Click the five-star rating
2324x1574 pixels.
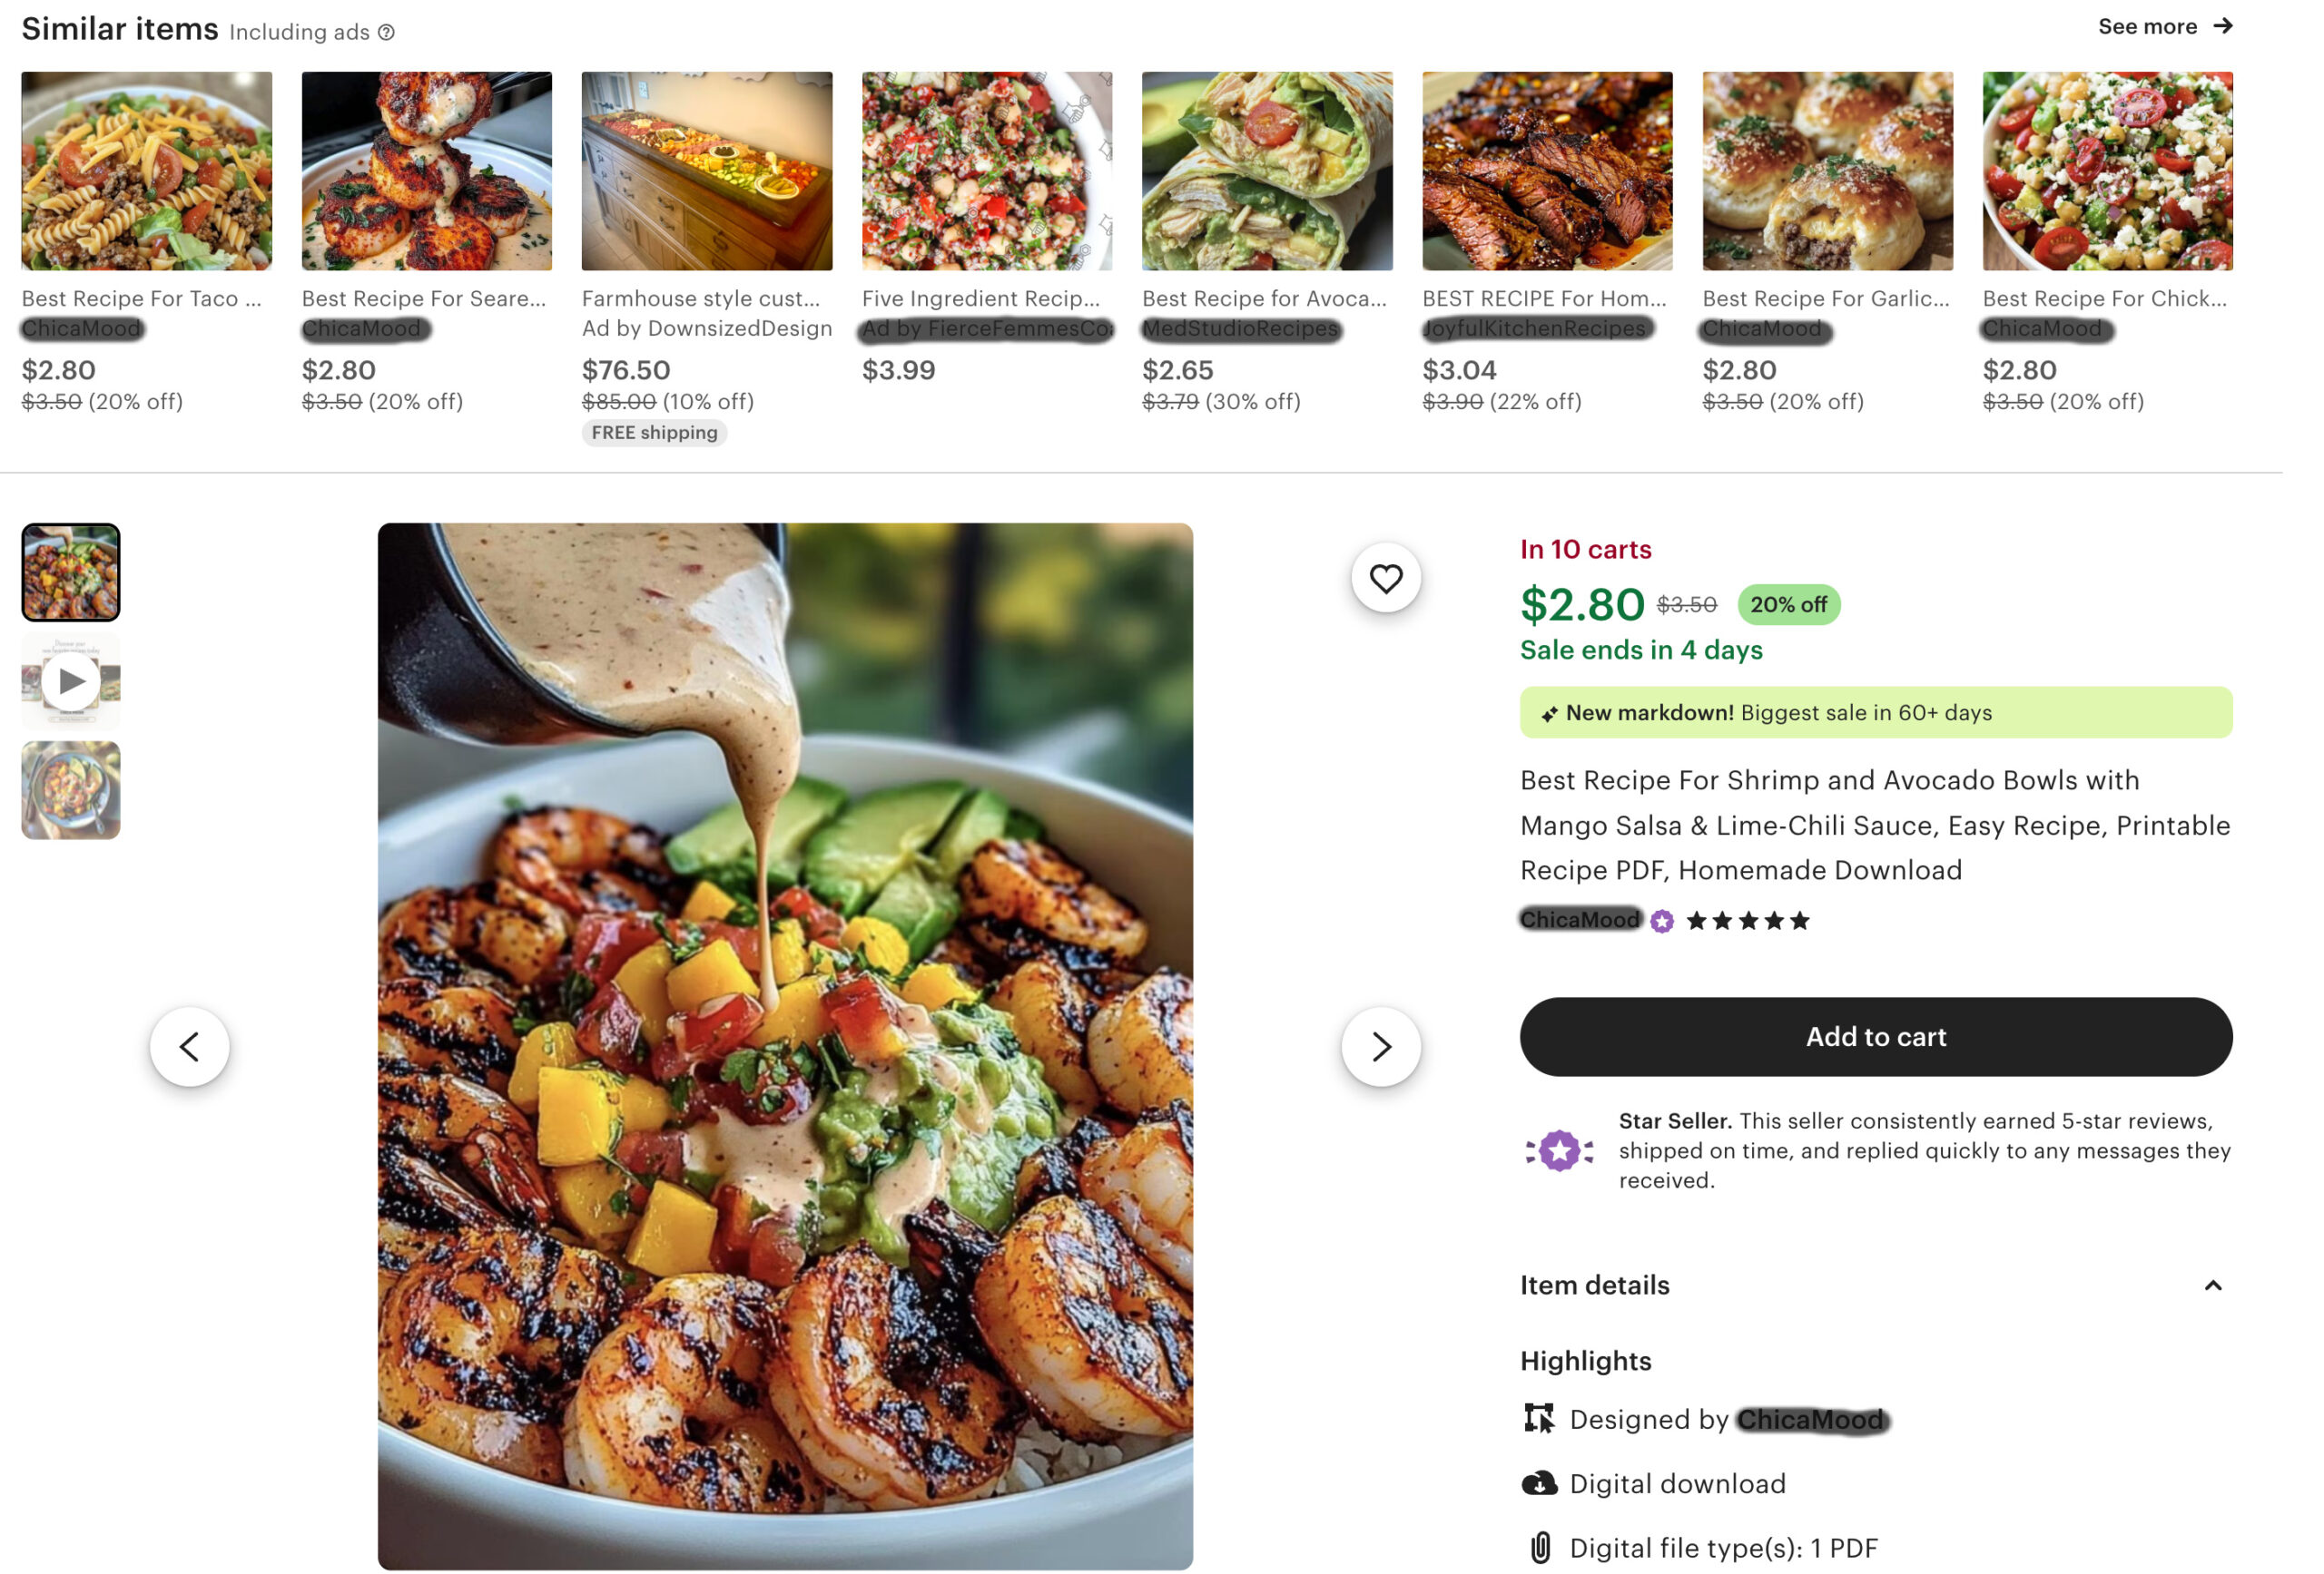[1747, 921]
